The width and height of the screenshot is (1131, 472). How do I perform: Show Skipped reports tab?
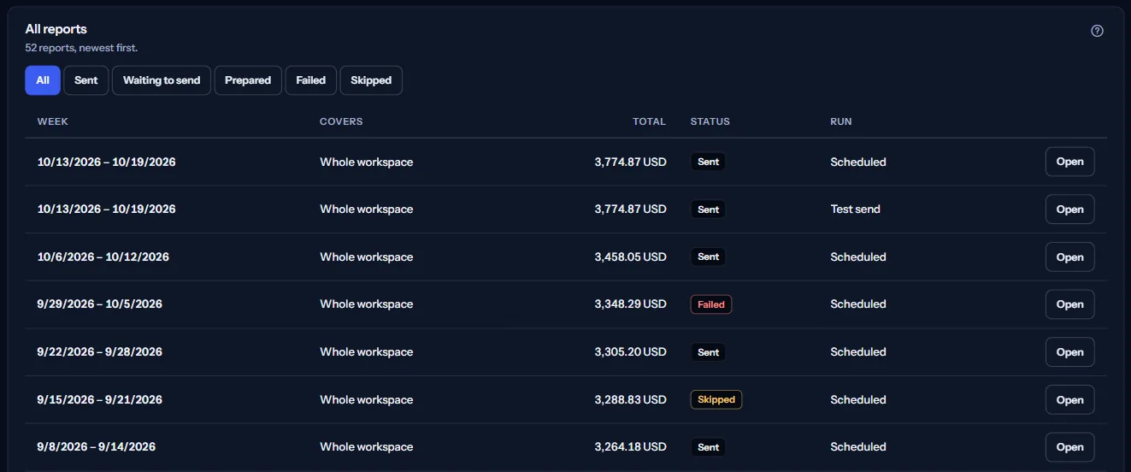pos(371,80)
